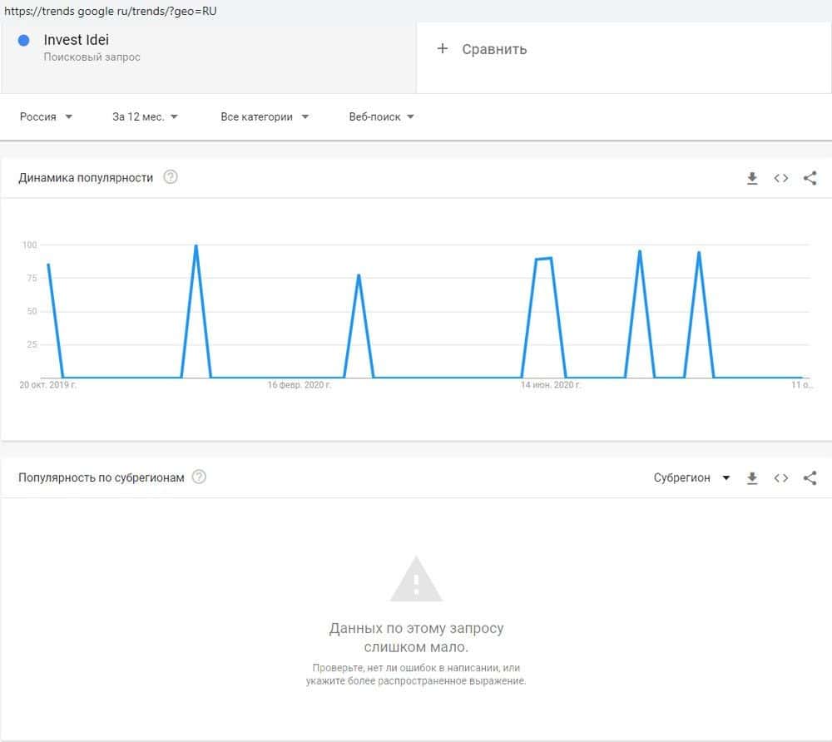Screen dimensions: 832x742
Task: Click embed icon in subregions panel
Action: click(780, 478)
